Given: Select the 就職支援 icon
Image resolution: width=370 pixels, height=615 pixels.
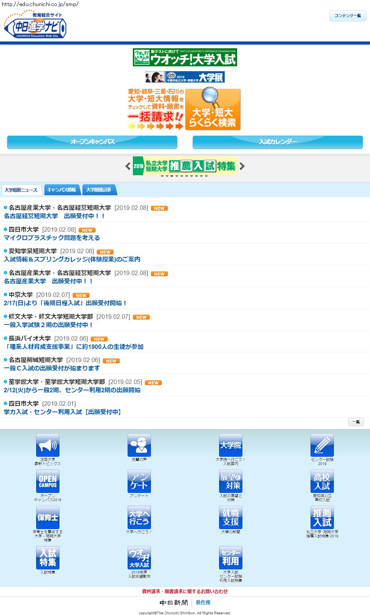Looking at the screenshot, I should pyautogui.click(x=231, y=517).
